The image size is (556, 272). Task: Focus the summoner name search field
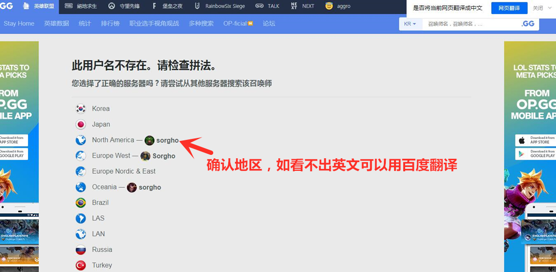pyautogui.click(x=470, y=24)
